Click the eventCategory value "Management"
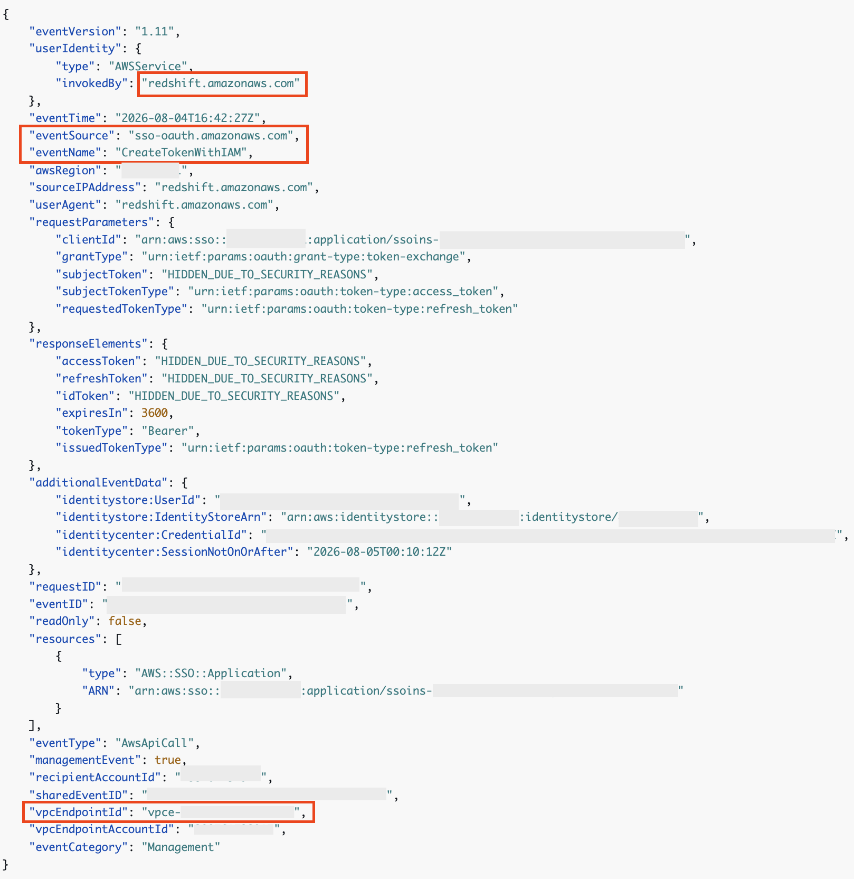 pyautogui.click(x=181, y=847)
